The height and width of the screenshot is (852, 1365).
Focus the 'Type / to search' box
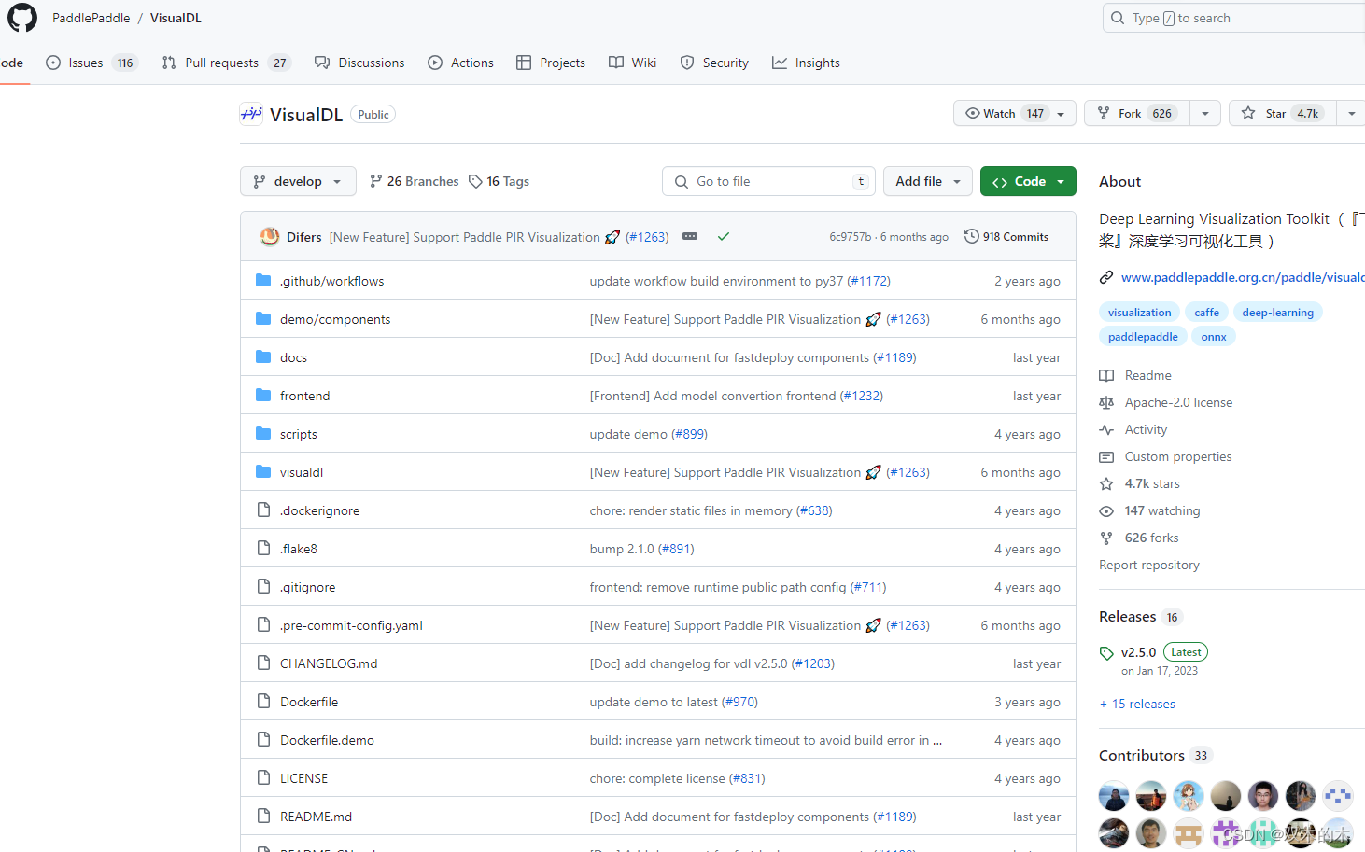1234,18
